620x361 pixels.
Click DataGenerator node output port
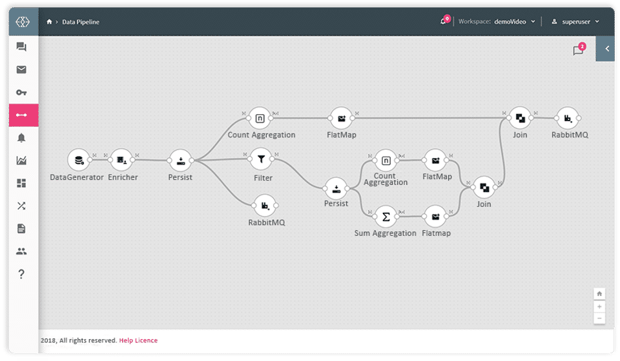click(x=90, y=160)
